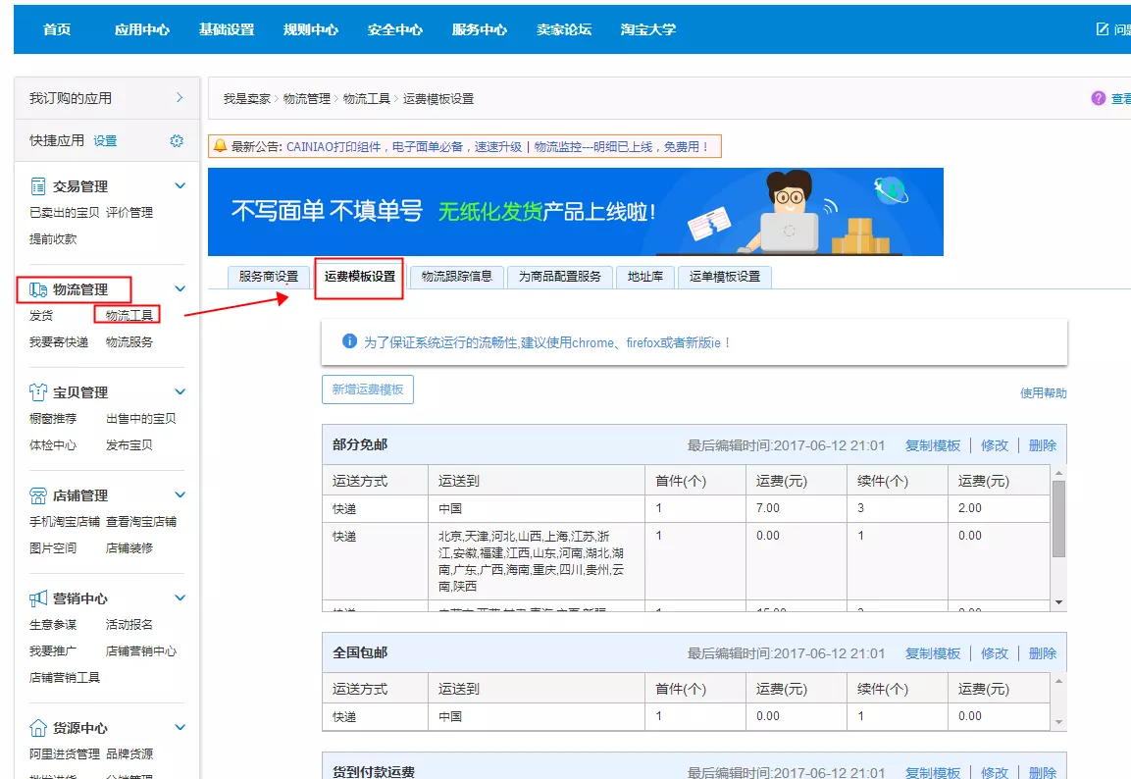Click the purple question mark help icon
Image resolution: width=1131 pixels, height=779 pixels.
1098,98
